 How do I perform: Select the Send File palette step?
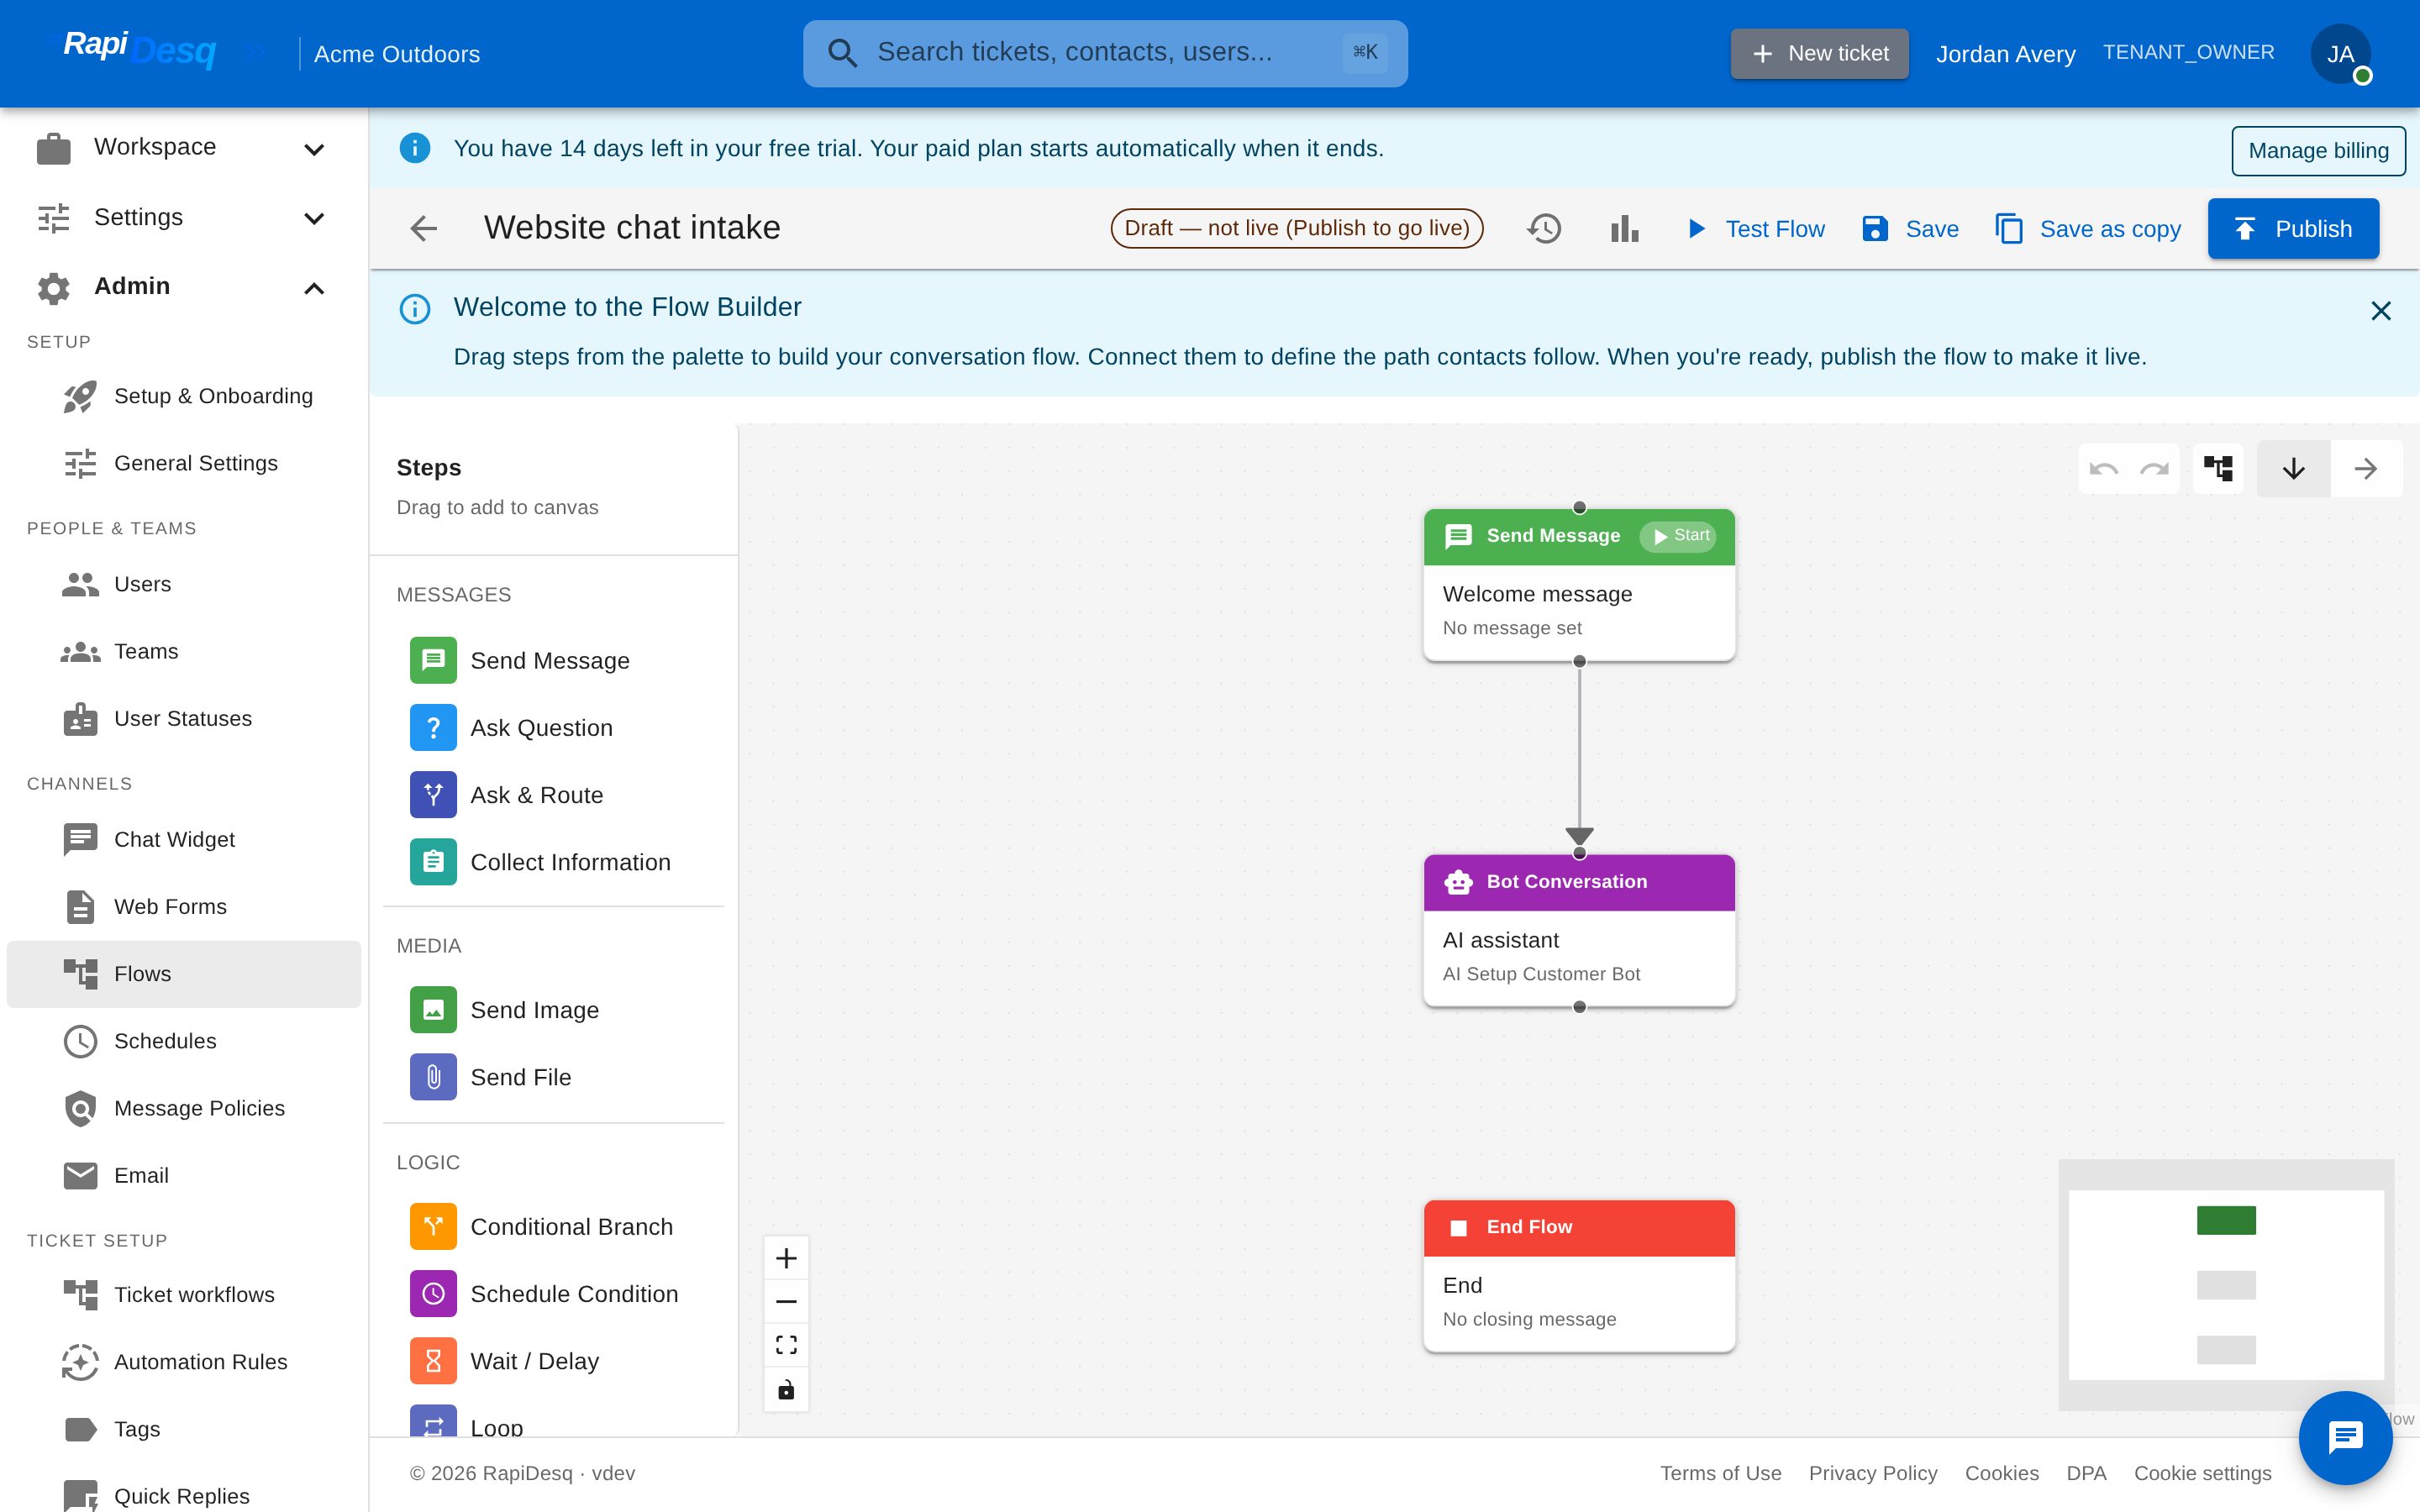[553, 1076]
